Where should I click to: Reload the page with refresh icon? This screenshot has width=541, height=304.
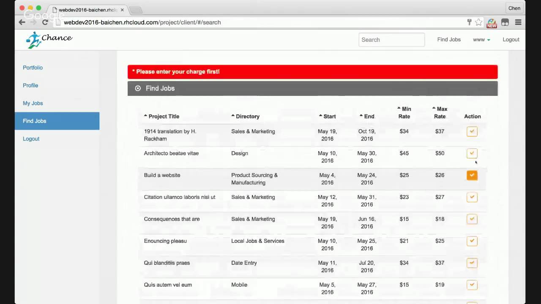[45, 22]
